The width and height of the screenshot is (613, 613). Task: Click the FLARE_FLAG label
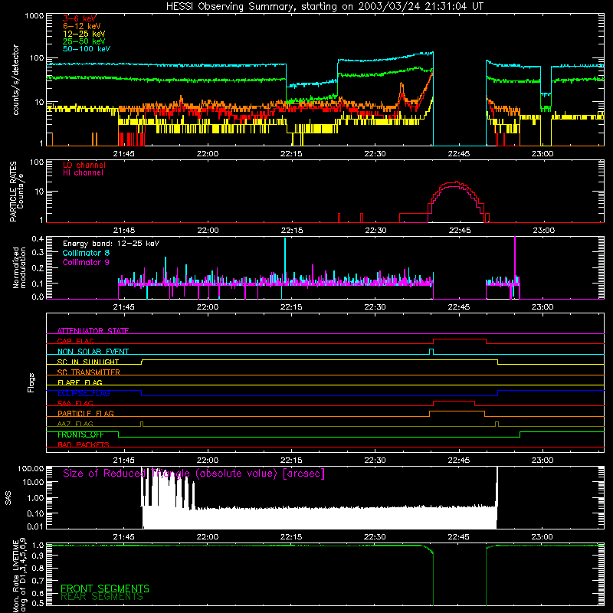(80, 382)
